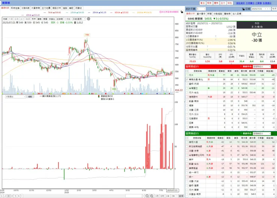Zoom out chart with minus magnifier
The width and height of the screenshot is (277, 198).
[x=147, y=196]
